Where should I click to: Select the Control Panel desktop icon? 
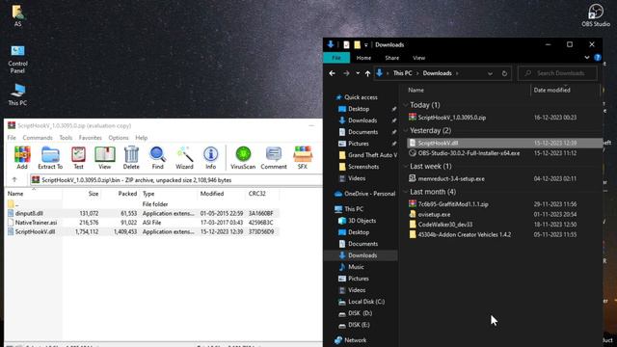tap(17, 59)
